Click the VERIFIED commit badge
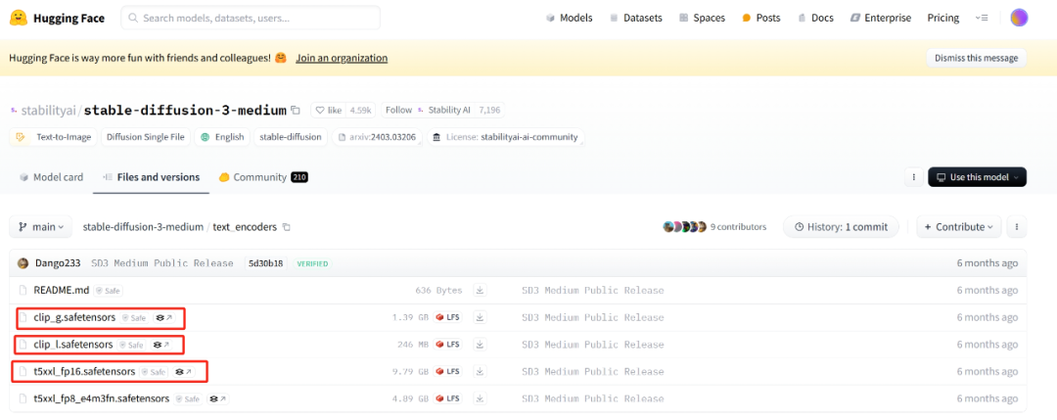Image resolution: width=1057 pixels, height=420 pixels. pyautogui.click(x=312, y=263)
